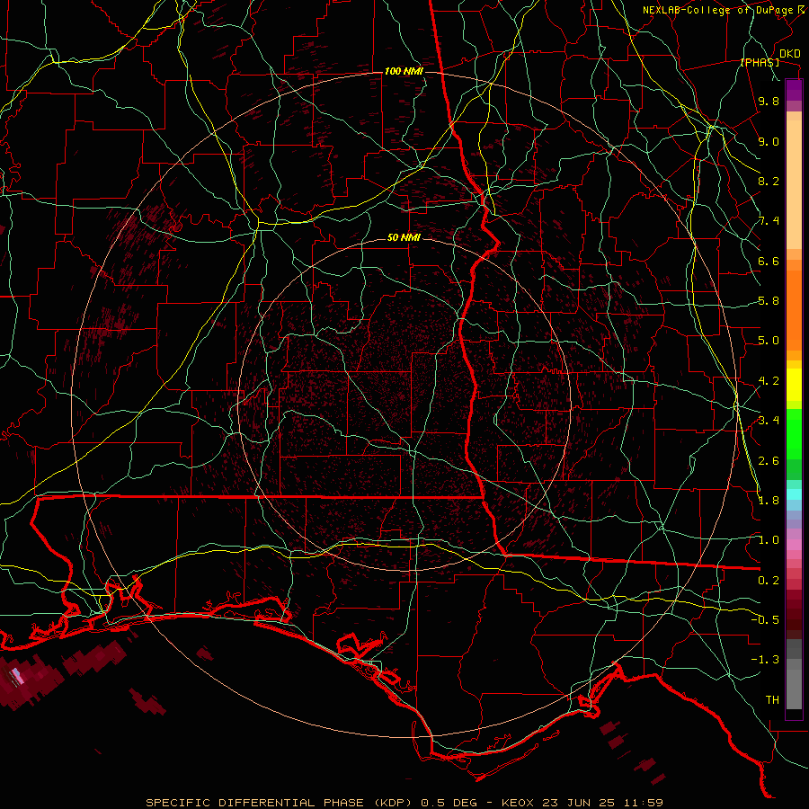Click the -1.3 value on the scale
Viewport: 809px width, 809px height.
[765, 660]
